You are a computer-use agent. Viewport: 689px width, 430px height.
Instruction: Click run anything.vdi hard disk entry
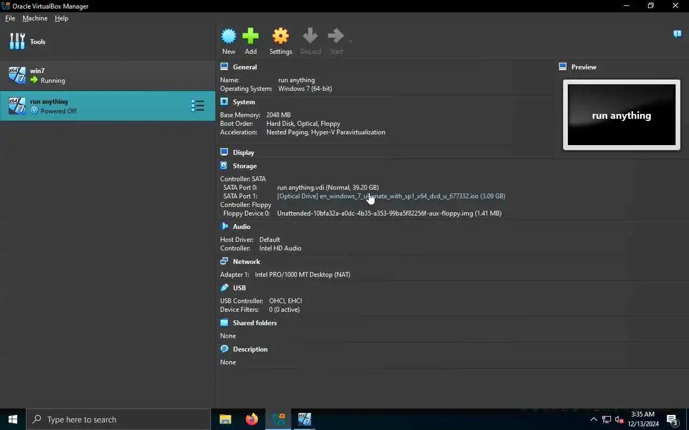coord(328,188)
